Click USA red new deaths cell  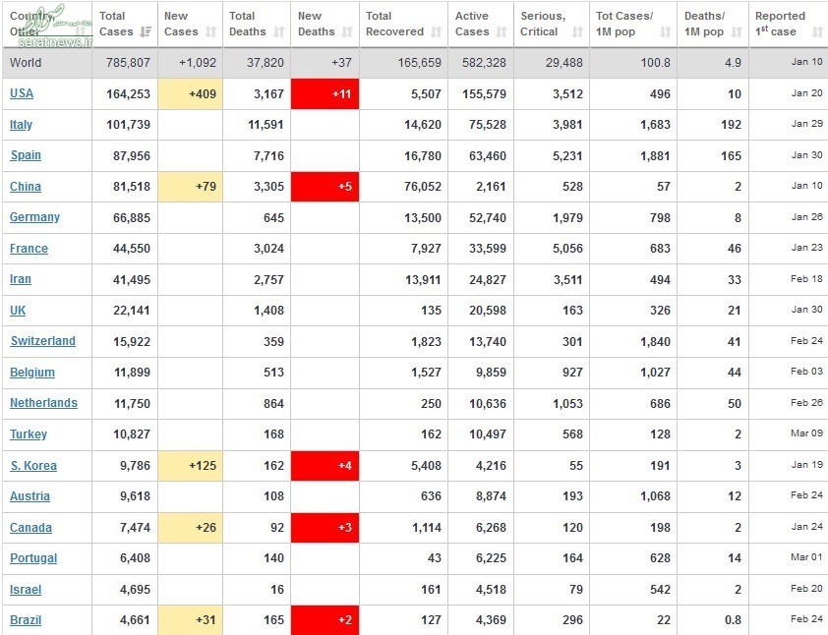[325, 93]
